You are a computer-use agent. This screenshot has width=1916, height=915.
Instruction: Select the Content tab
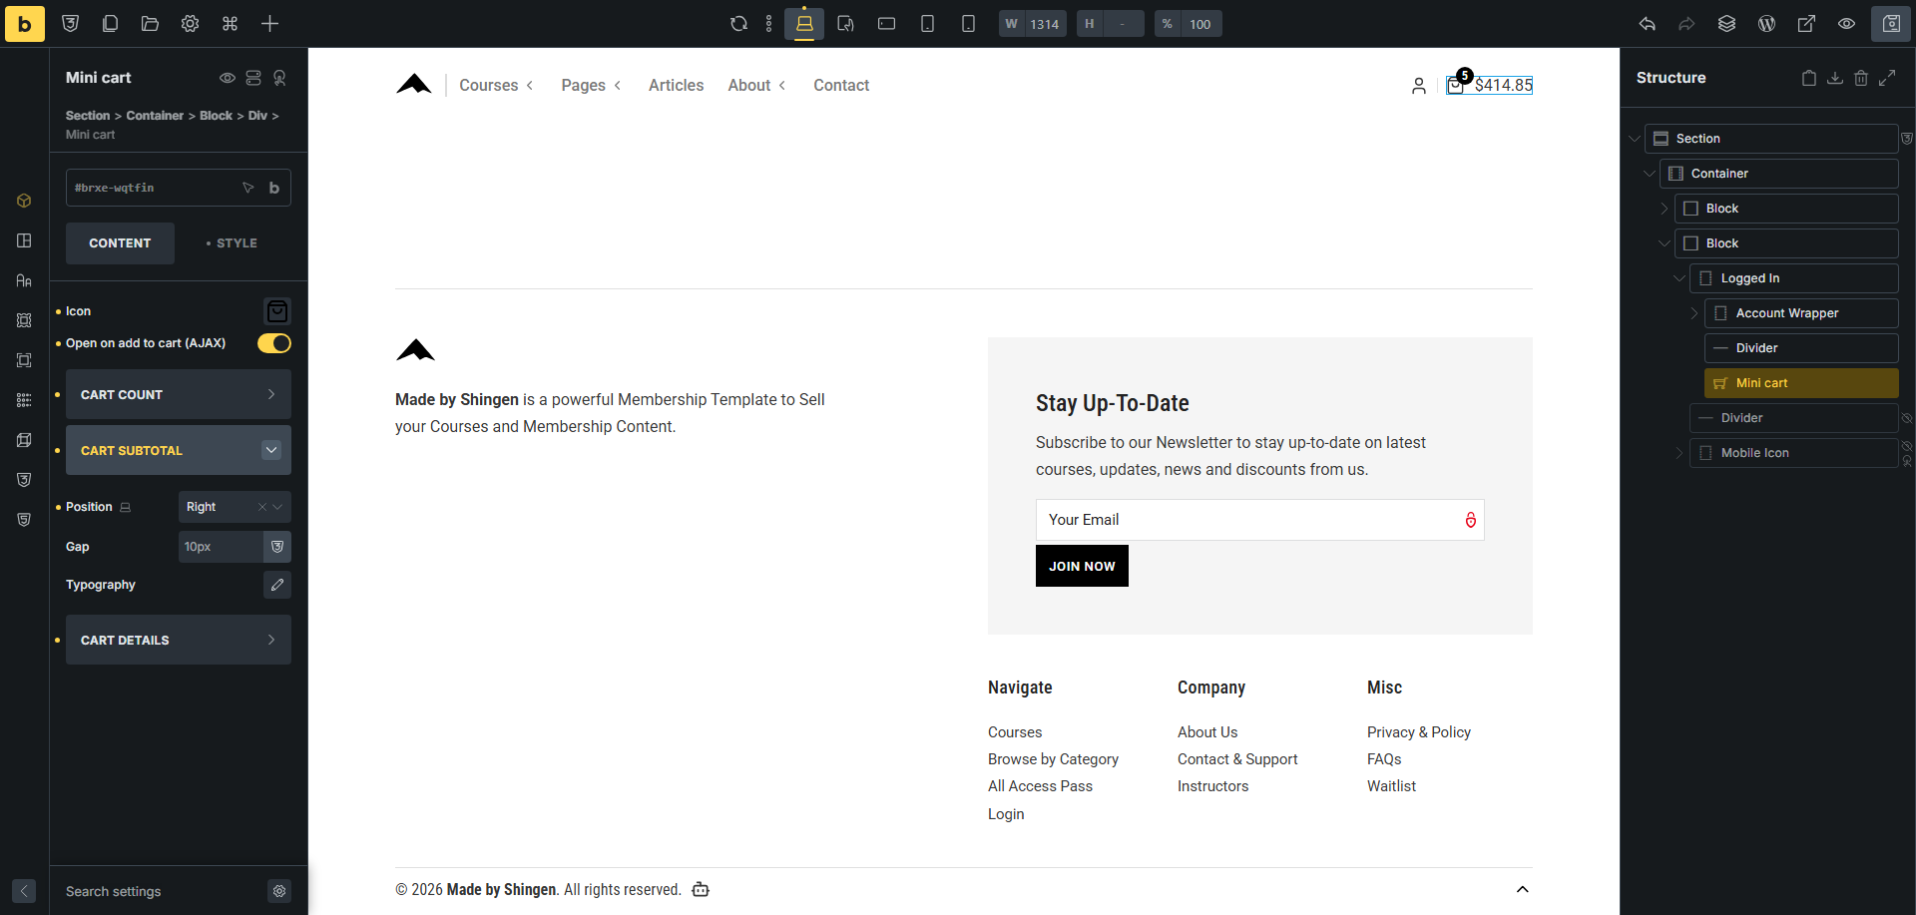[120, 243]
